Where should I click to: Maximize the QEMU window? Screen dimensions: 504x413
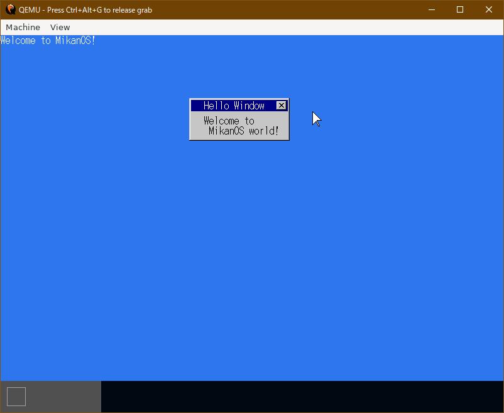(460, 9)
